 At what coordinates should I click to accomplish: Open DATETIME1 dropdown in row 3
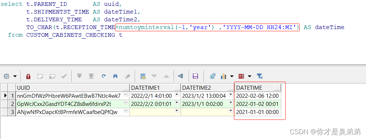[x=177, y=111]
